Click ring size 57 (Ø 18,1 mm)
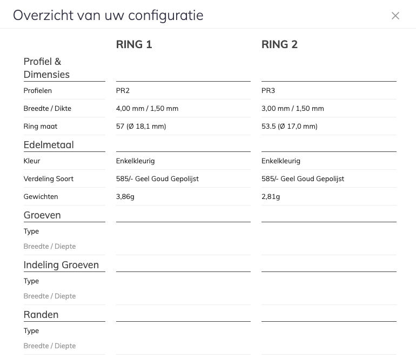 pos(141,127)
